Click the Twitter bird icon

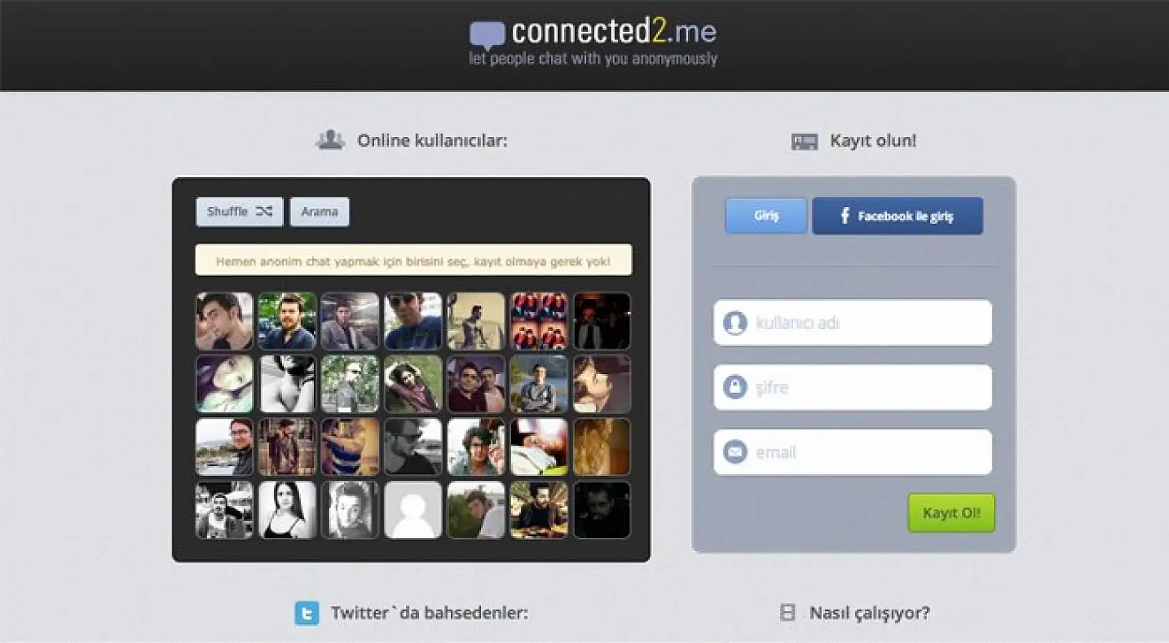[x=306, y=613]
